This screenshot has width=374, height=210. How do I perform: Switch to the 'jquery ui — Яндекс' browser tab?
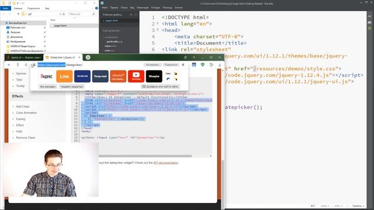(x=24, y=57)
